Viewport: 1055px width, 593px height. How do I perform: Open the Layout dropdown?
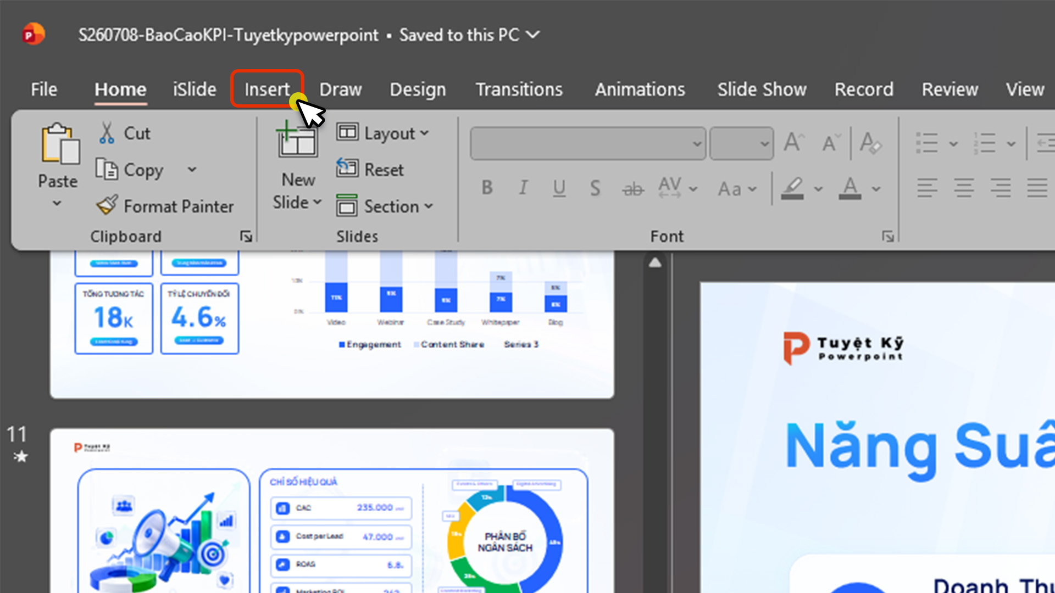[x=382, y=133]
